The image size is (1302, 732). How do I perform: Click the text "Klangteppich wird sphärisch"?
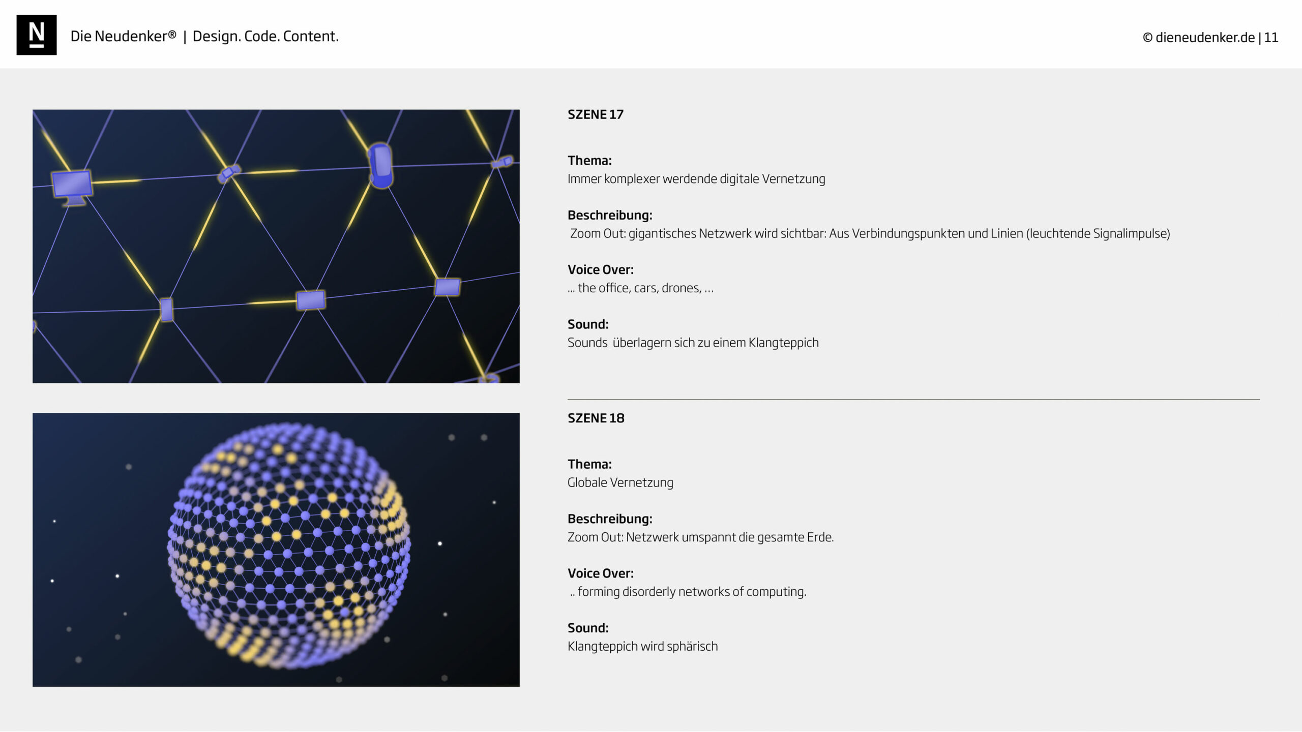click(x=643, y=647)
